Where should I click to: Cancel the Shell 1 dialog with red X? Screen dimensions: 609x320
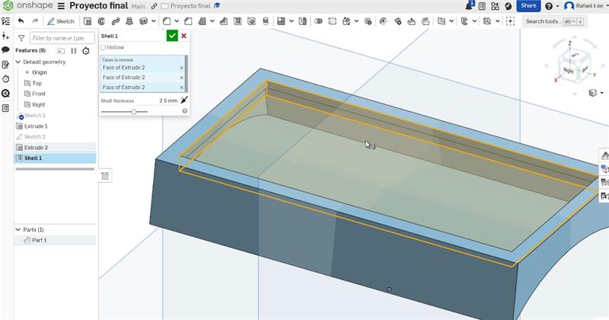coord(183,36)
